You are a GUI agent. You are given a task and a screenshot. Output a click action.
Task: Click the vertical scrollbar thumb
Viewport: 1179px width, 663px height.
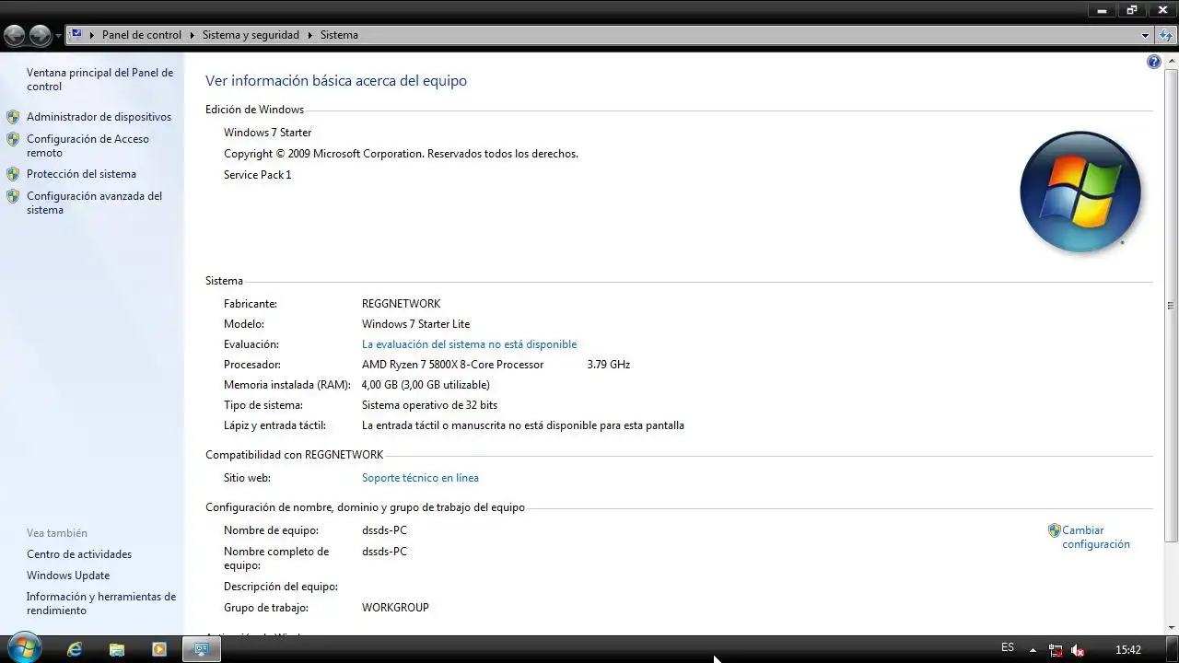pyautogui.click(x=1172, y=305)
